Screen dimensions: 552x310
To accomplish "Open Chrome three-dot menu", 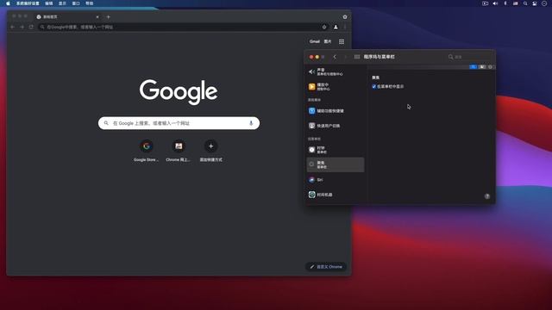I will pos(345,27).
